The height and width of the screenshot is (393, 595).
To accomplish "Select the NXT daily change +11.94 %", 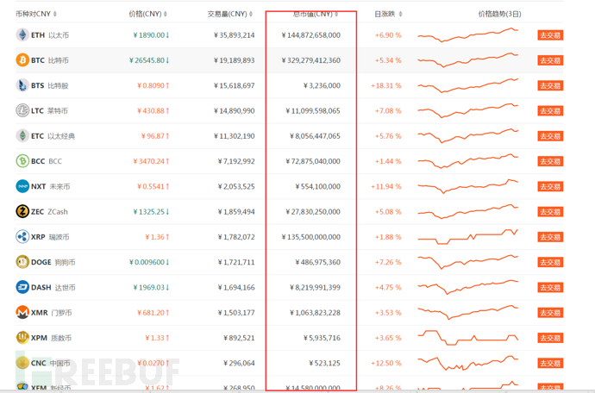I will (x=386, y=187).
